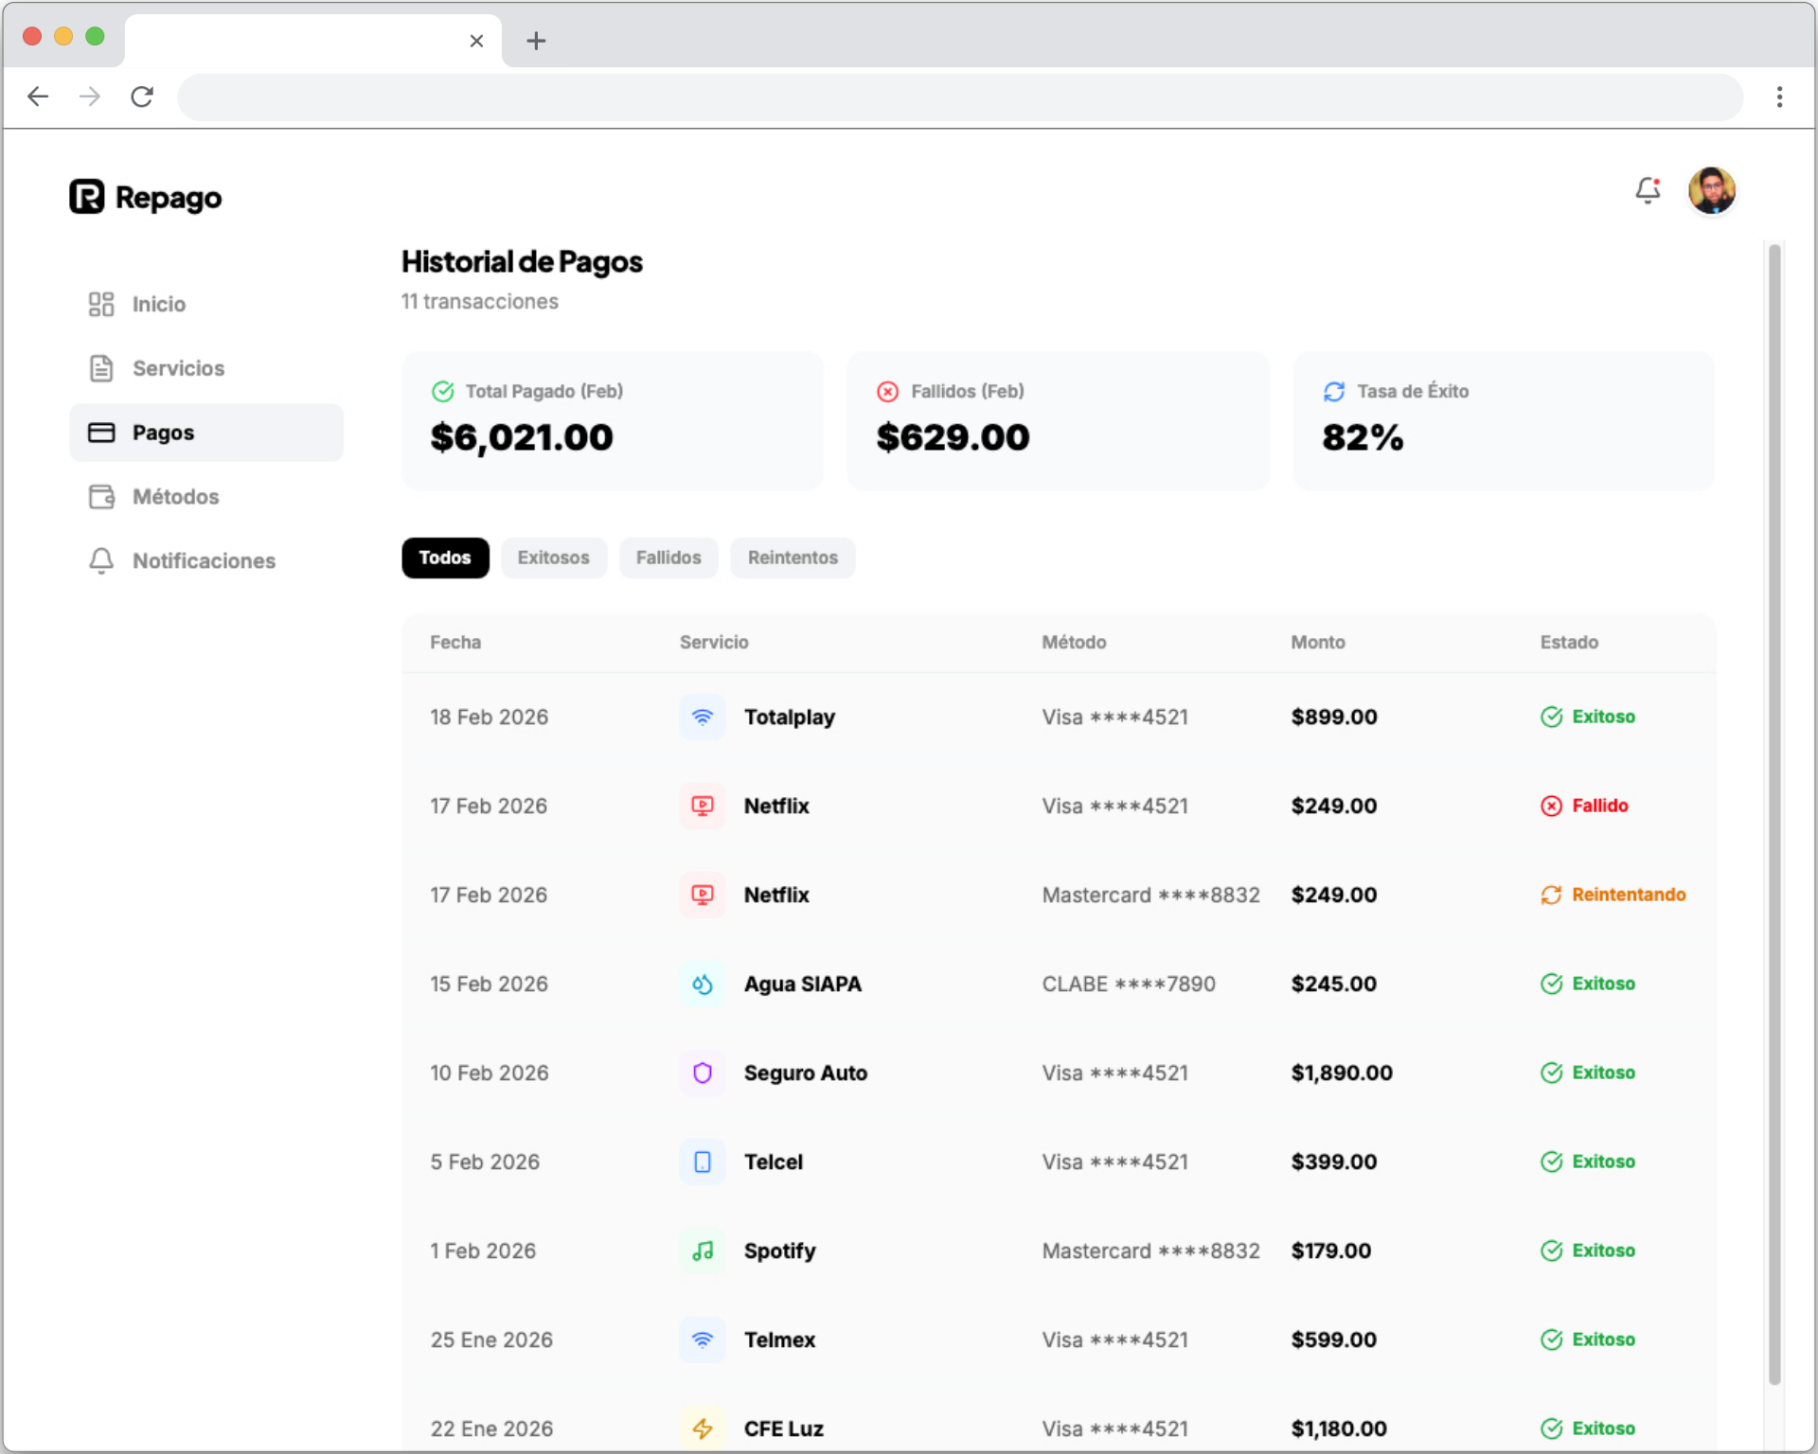Click CLABE ****7890 method cell
The width and height of the screenshot is (1818, 1454).
[1129, 984]
